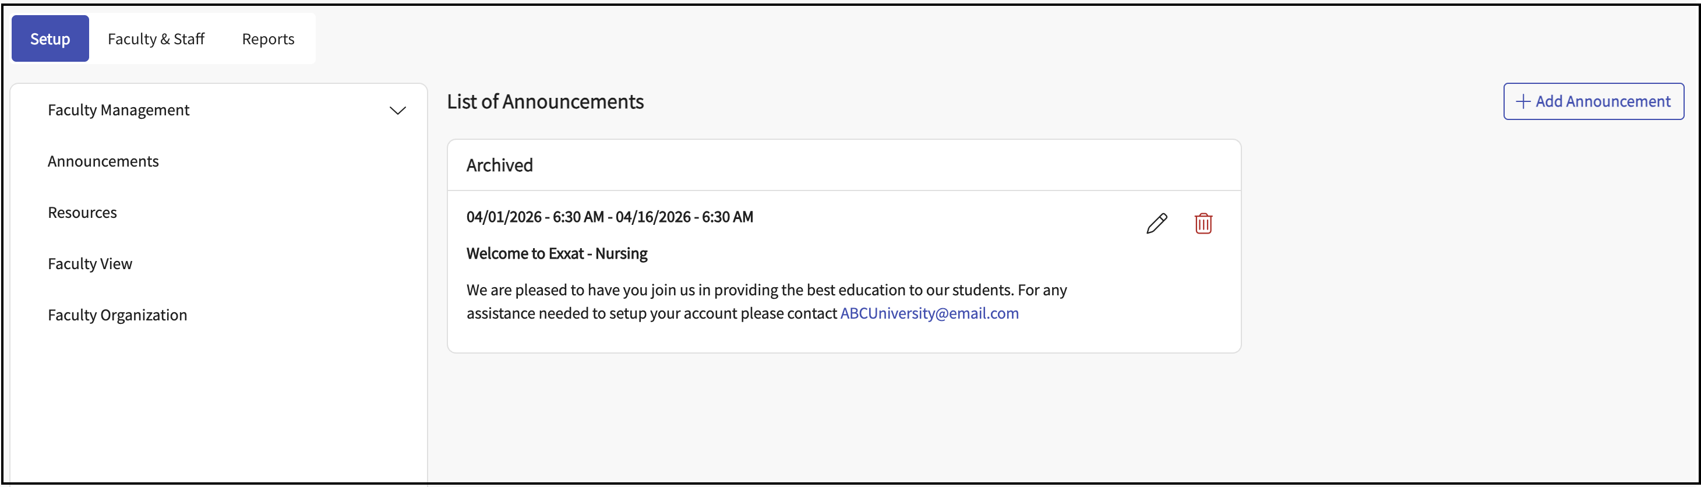
Task: Open the ABCUniversity@email.com link
Action: (x=929, y=313)
